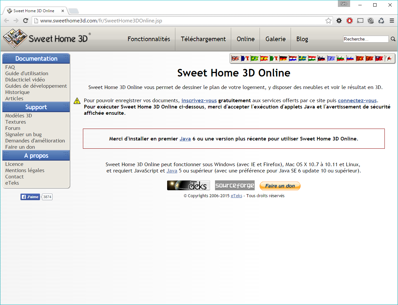
Task: Click the Facebook J'aime button
Action: tap(30, 197)
